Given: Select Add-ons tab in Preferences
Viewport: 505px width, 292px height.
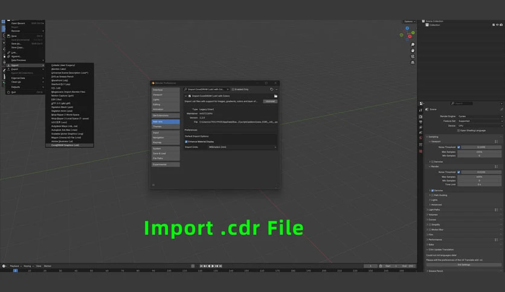Looking at the screenshot, I should (x=166, y=121).
